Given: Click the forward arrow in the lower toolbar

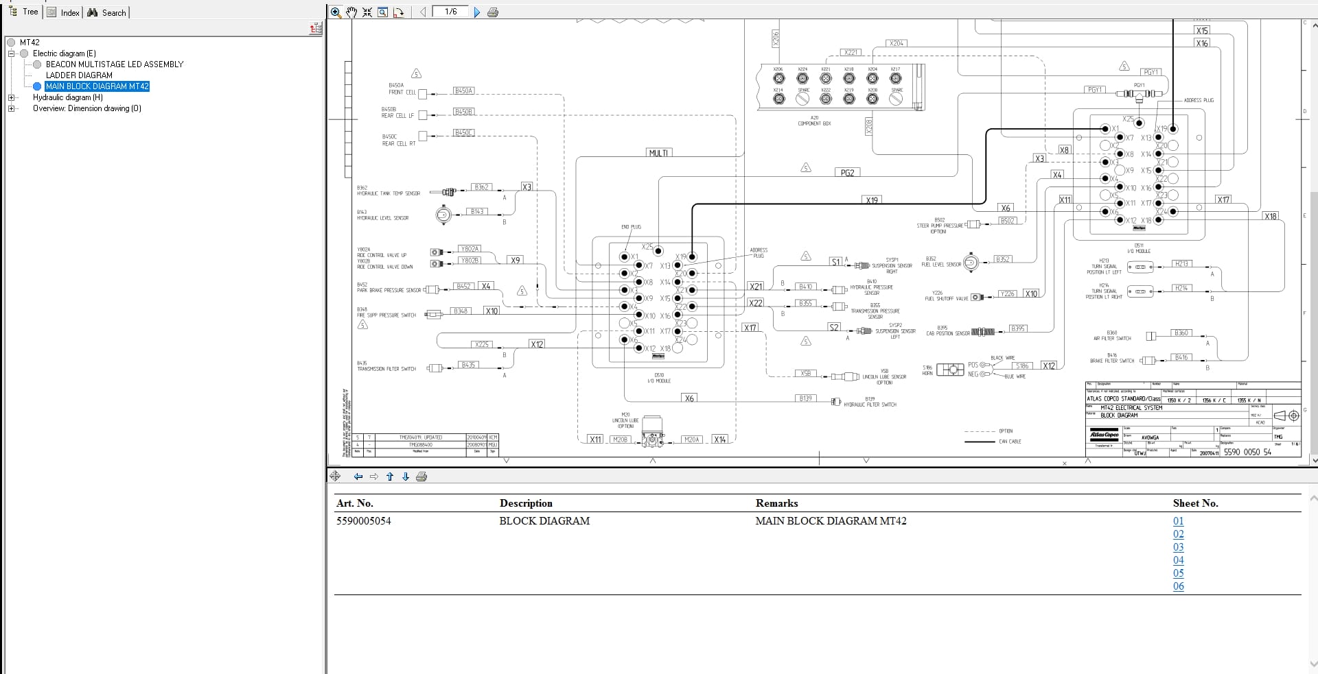Looking at the screenshot, I should point(374,477).
